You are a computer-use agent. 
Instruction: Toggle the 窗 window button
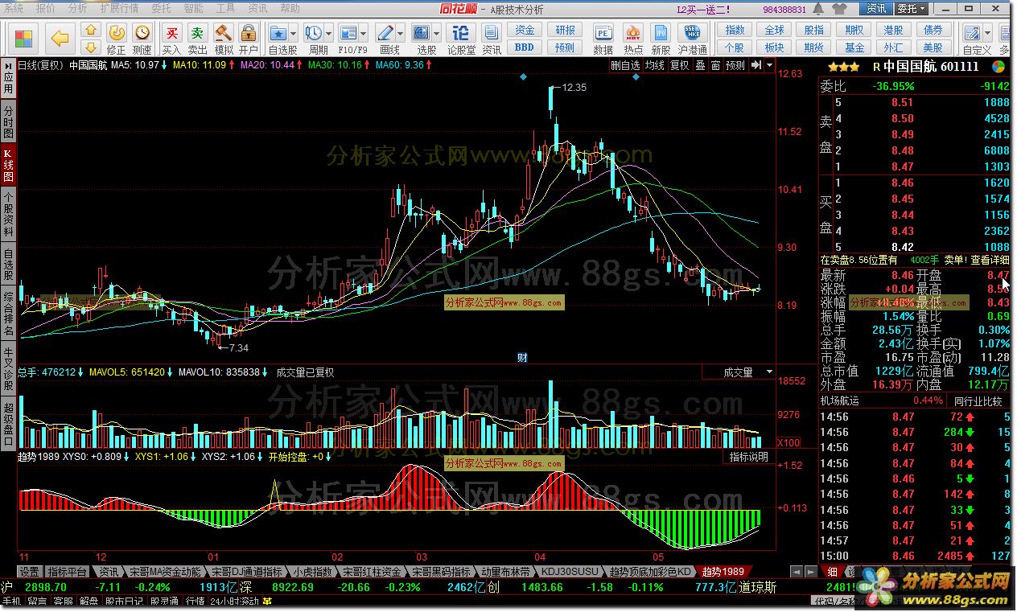[715, 65]
